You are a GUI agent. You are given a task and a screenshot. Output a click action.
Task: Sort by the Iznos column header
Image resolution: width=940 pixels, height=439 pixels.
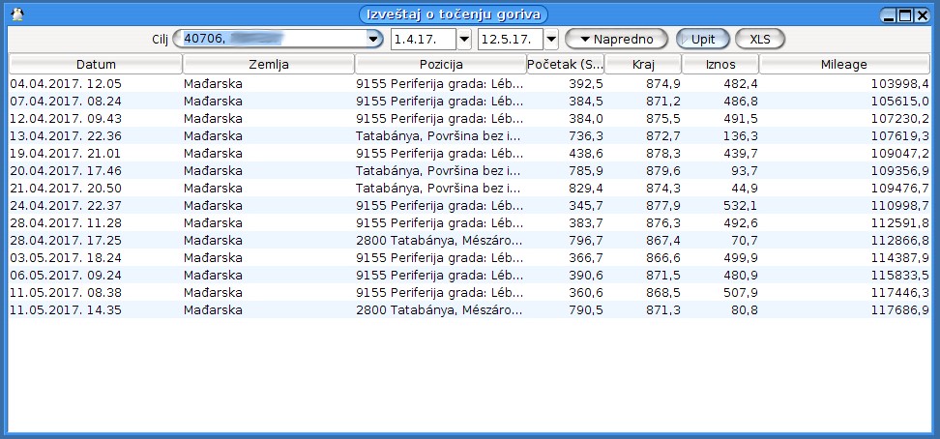click(x=720, y=64)
